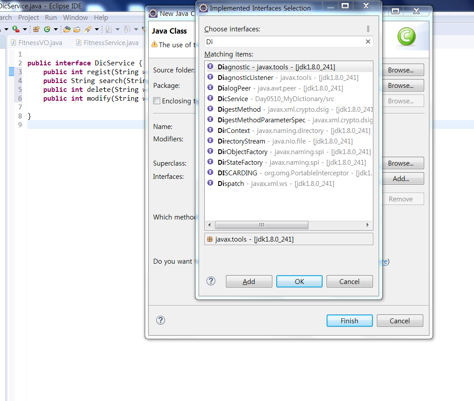Image resolution: width=474 pixels, height=401 pixels.
Task: Click Finish in New Java Class dialog
Action: (x=350, y=321)
